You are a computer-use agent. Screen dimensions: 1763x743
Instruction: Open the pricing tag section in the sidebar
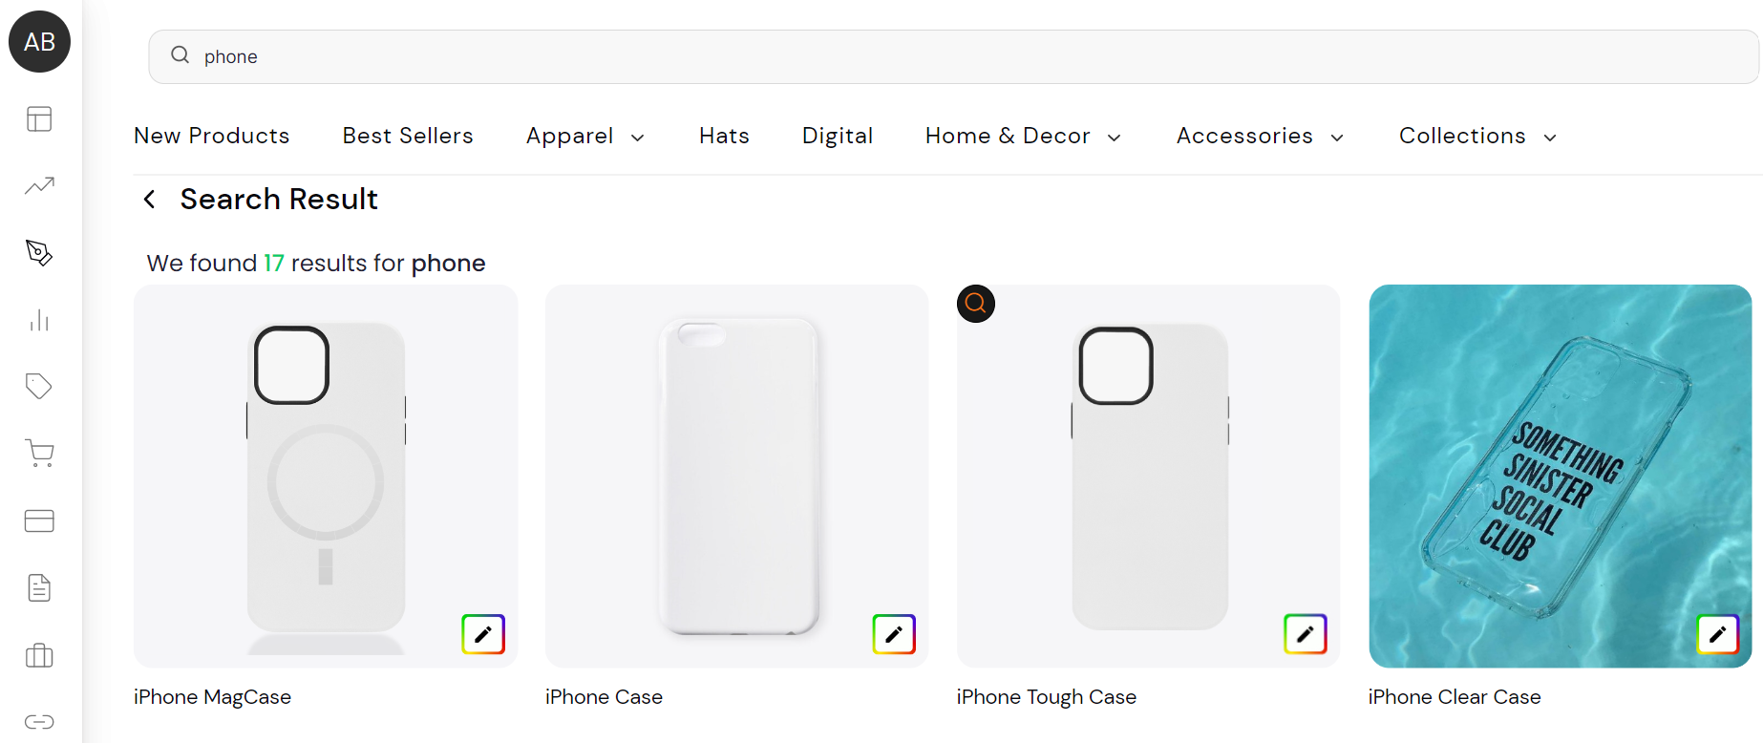[x=38, y=386]
